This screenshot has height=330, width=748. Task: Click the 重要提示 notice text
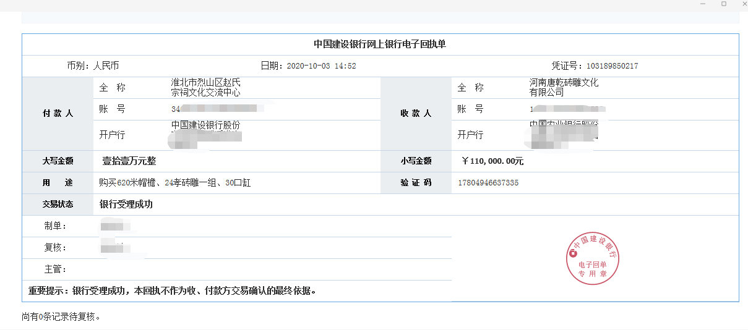click(x=173, y=290)
